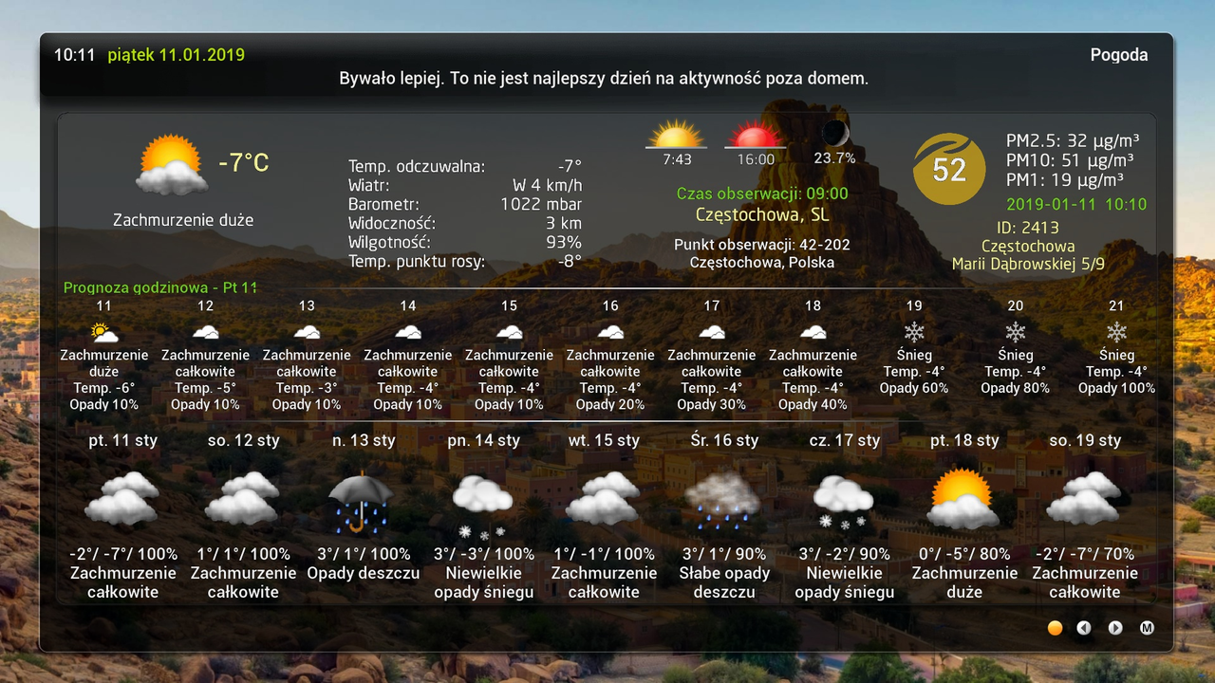Click the Temp. odczuwalna row
The width and height of the screenshot is (1215, 683).
tap(465, 167)
